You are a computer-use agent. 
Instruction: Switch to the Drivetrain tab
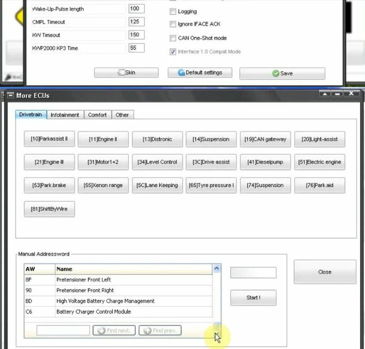pyautogui.click(x=31, y=115)
